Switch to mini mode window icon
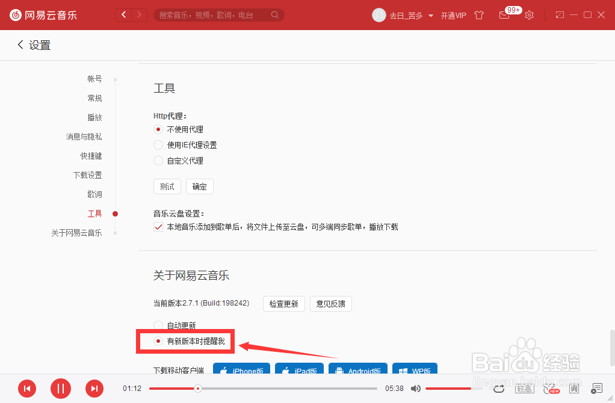Image resolution: width=615 pixels, height=403 pixels. tap(560, 15)
